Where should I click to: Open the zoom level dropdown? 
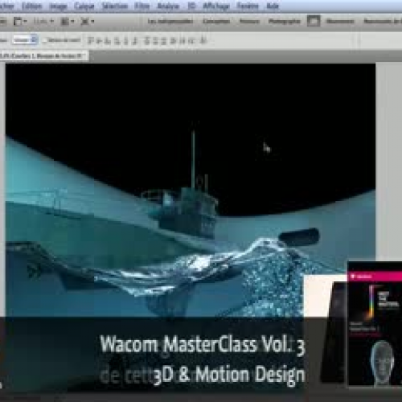pos(43,21)
